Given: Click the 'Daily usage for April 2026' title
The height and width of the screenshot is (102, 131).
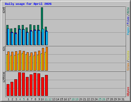Looking at the screenshot, I should coord(28,4).
